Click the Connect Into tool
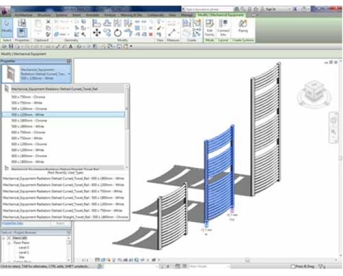 tap(223, 28)
